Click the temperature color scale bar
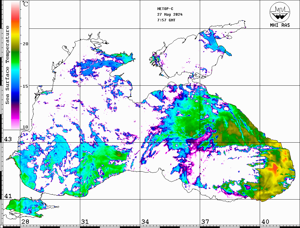Viewport: 300px width, 228px height. click(x=15, y=65)
